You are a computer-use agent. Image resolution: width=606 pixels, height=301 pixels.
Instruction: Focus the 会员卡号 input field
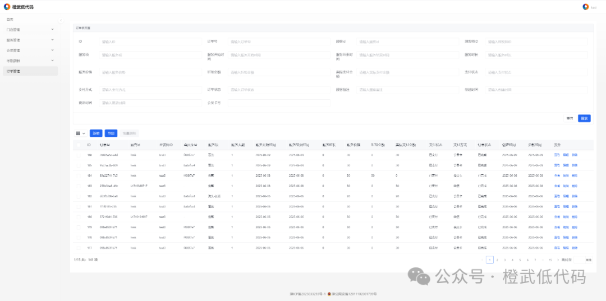[x=279, y=103]
